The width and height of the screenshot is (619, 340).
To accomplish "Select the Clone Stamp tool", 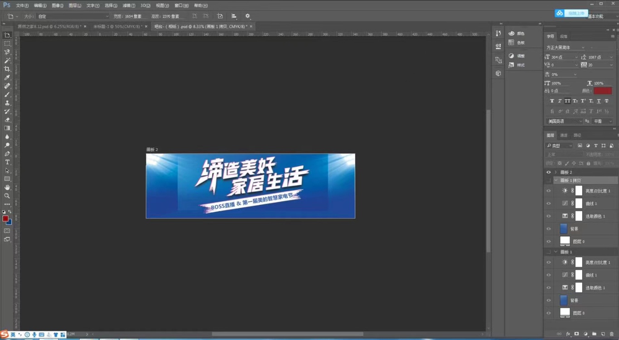I will click(7, 103).
